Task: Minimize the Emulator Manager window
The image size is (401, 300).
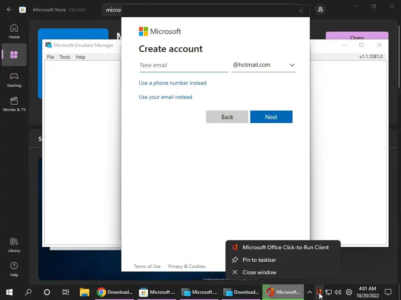Action: tap(344, 45)
